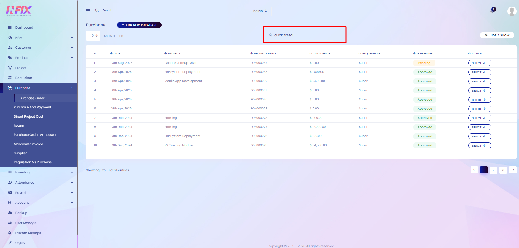Expand the Customer menu arrow
Screen dimensions: 519x248
[x=72, y=48]
